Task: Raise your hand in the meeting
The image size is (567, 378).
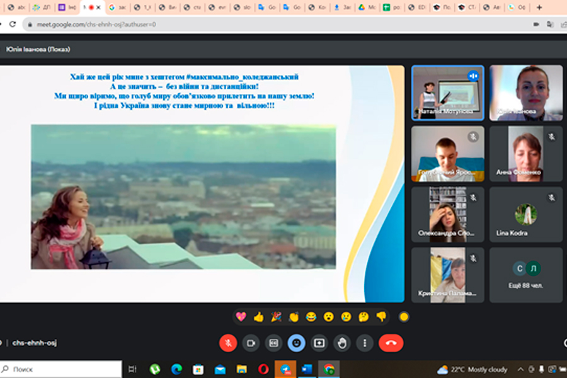Action: tap(342, 343)
